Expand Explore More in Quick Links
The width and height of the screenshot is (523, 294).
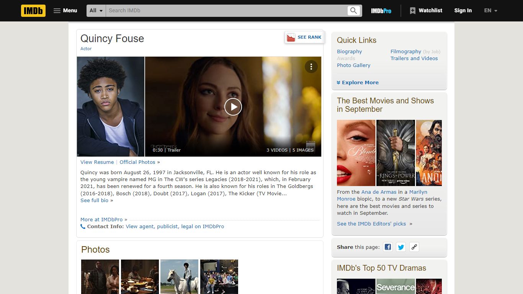point(358,82)
